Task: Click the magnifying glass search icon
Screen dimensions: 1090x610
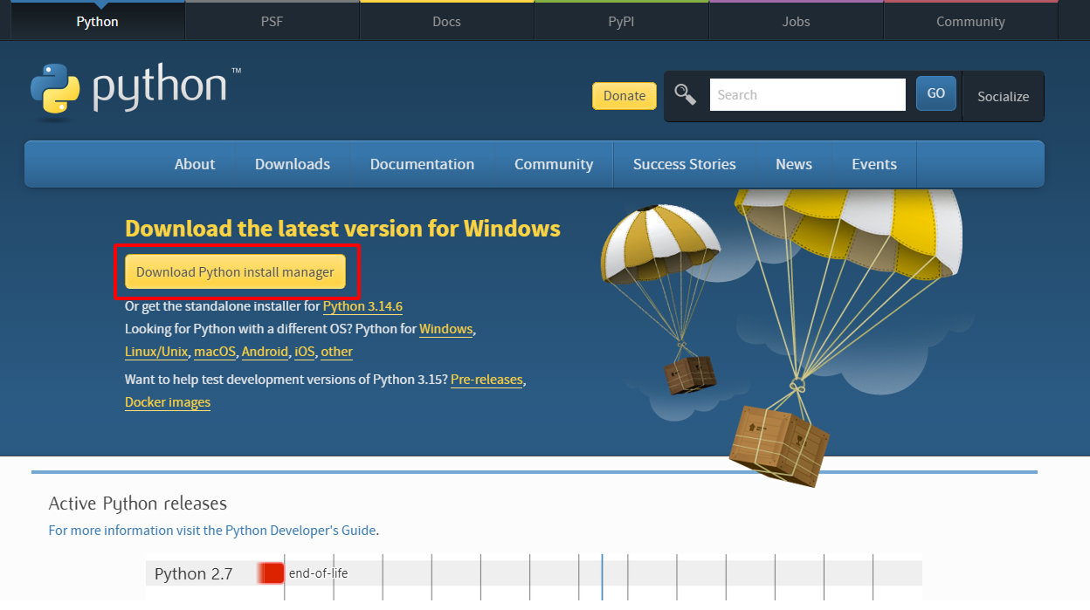Action: (x=686, y=95)
